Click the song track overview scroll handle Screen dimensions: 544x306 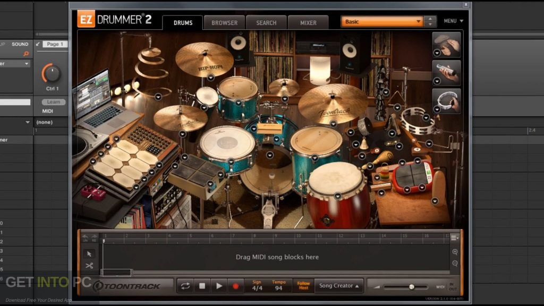[116, 273]
